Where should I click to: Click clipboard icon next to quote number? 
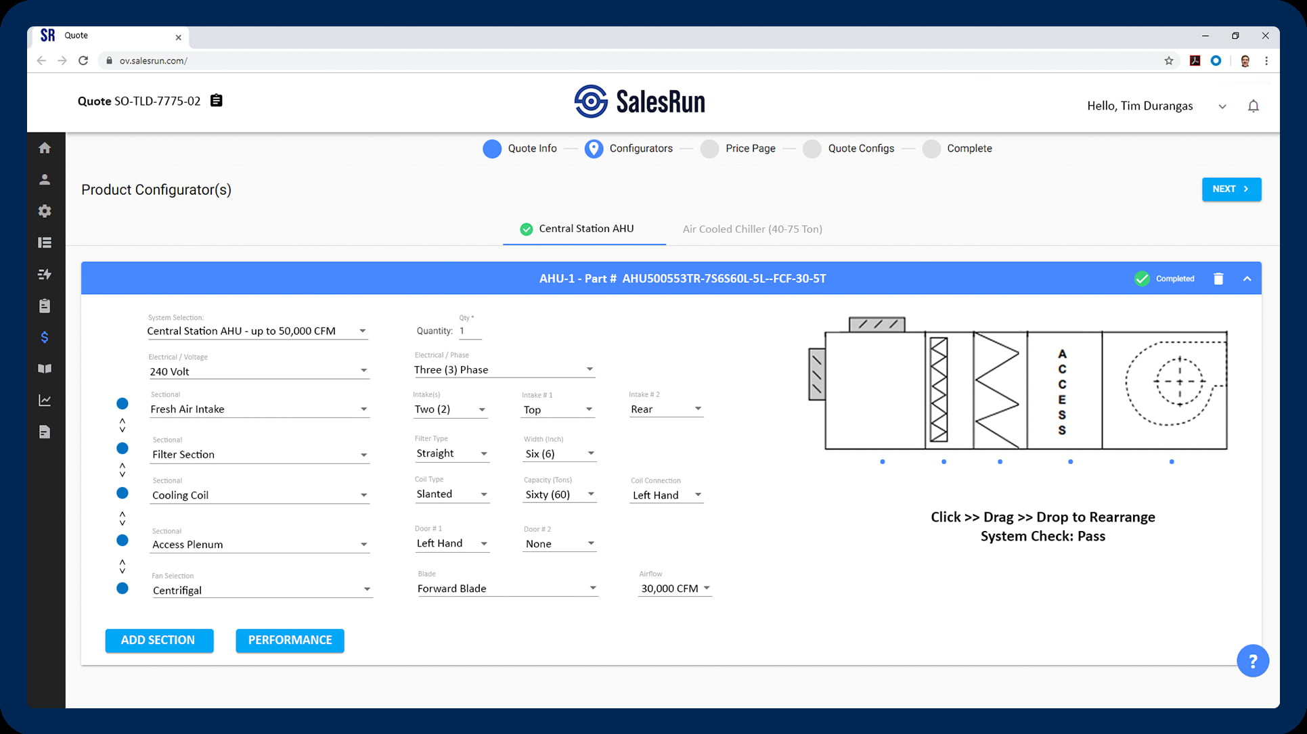[217, 101]
